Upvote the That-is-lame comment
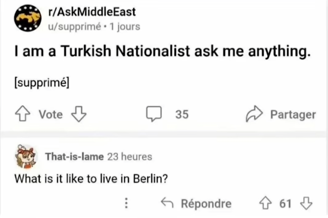The width and height of the screenshot is (328, 218). coord(265,203)
